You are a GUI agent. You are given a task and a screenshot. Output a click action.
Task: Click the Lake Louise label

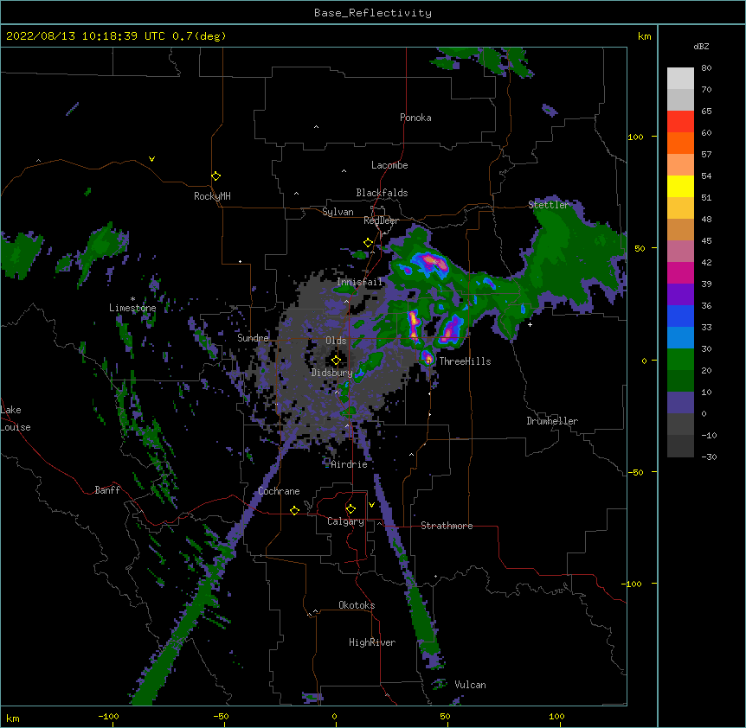[16, 418]
